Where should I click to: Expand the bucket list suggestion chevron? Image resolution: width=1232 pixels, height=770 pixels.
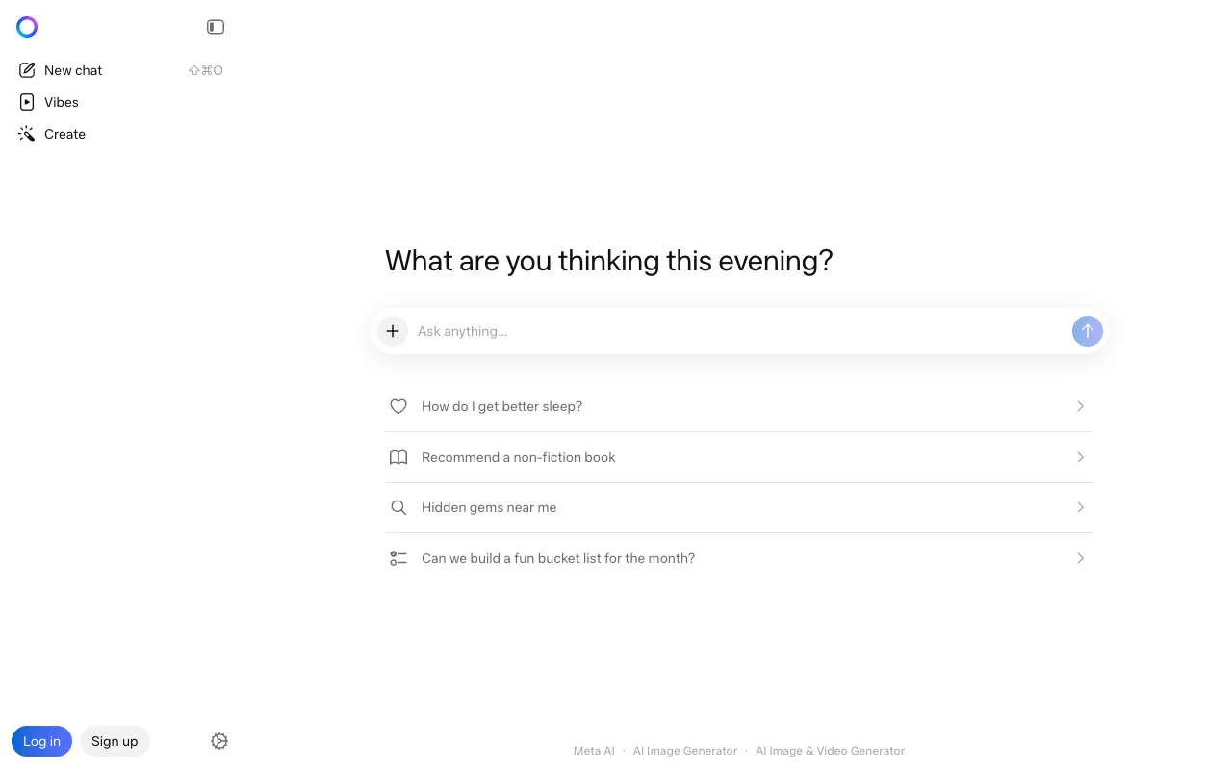point(1080,558)
